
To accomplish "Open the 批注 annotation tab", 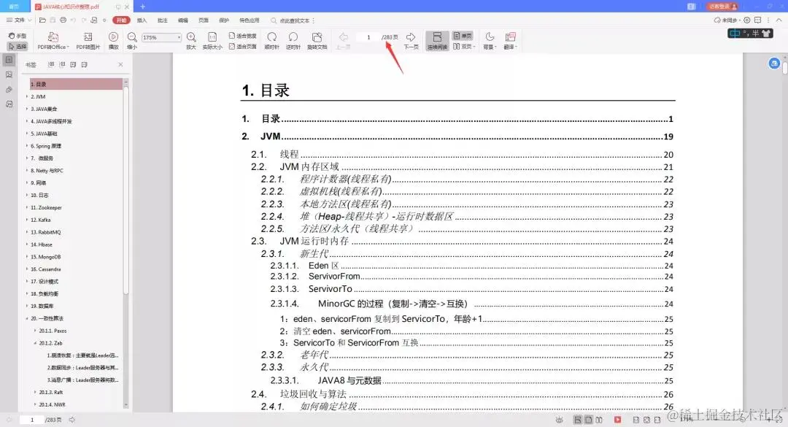I will [x=162, y=20].
